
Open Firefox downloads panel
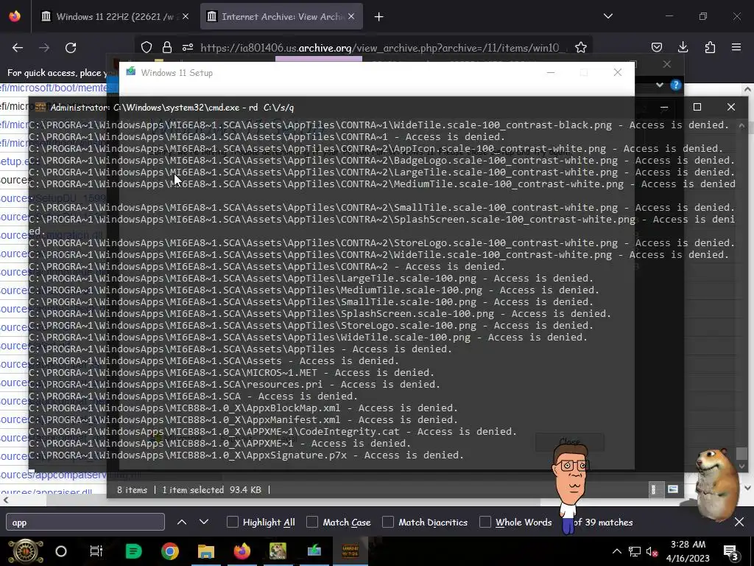pos(683,47)
